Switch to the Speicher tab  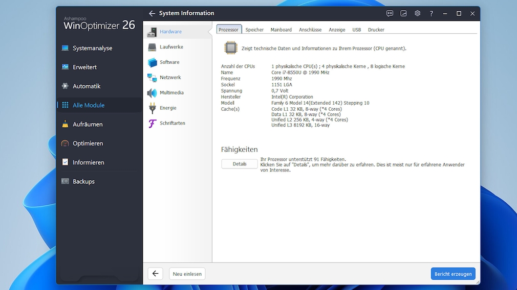pos(254,30)
